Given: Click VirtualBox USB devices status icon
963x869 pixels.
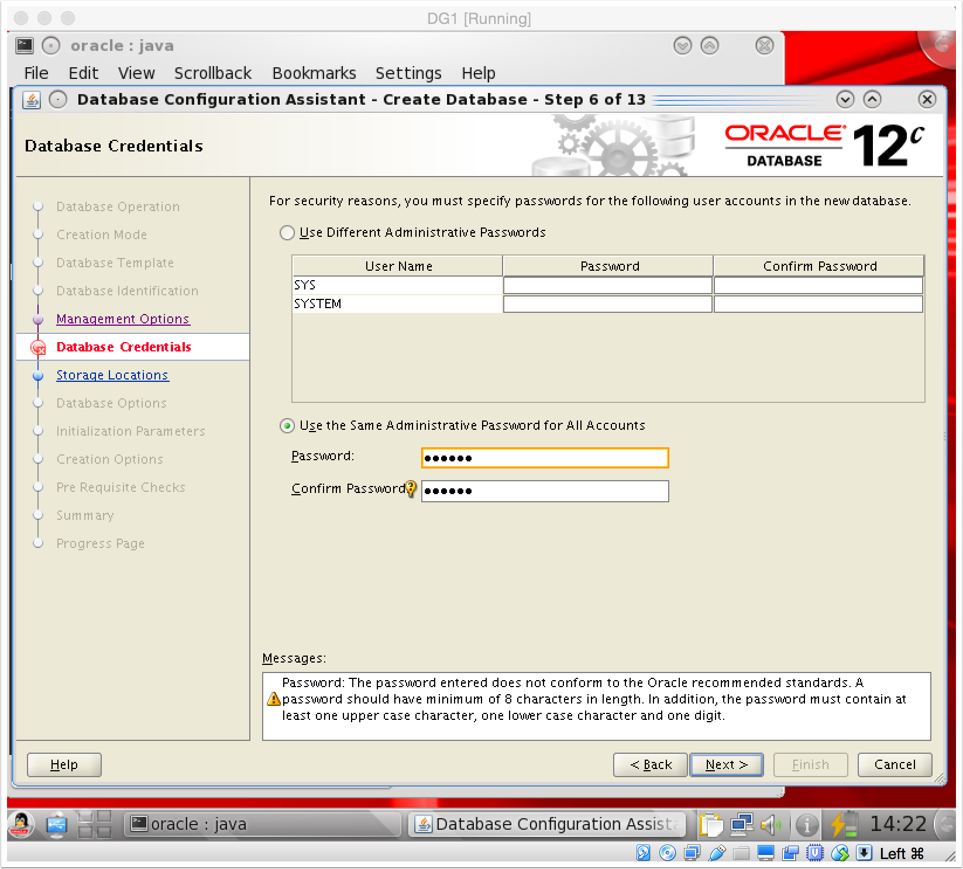Looking at the screenshot, I should pyautogui.click(x=716, y=853).
